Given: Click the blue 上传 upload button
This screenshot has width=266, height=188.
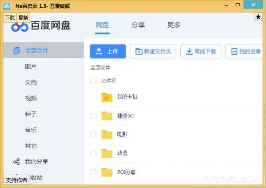Looking at the screenshot, I should pyautogui.click(x=108, y=51).
